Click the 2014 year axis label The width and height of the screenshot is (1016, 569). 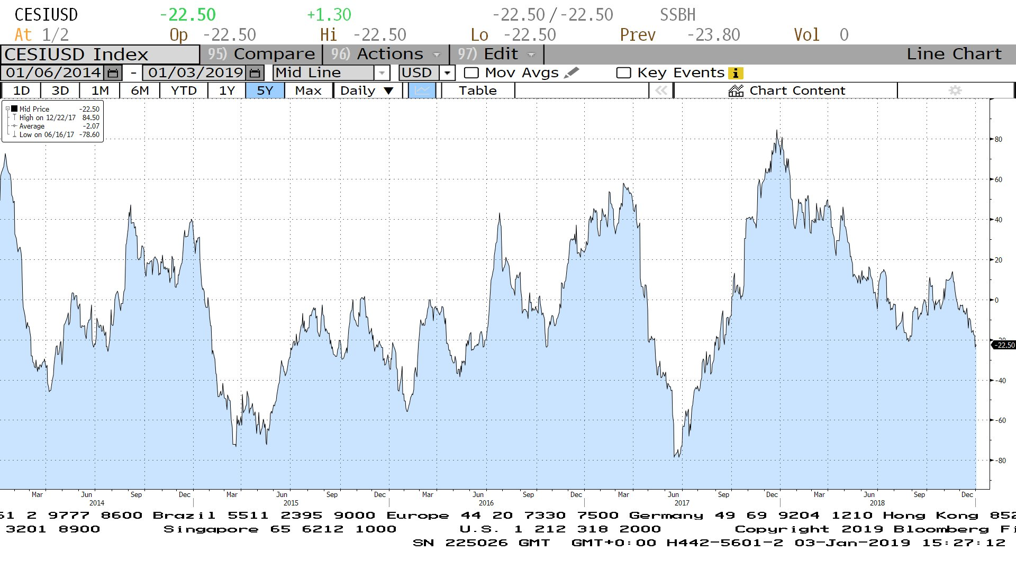[96, 503]
